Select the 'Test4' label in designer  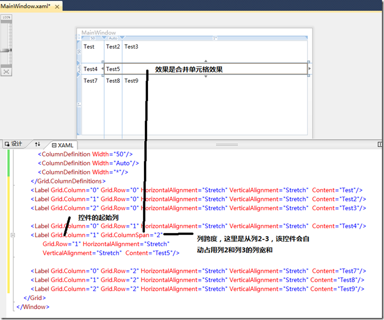[x=90, y=69]
